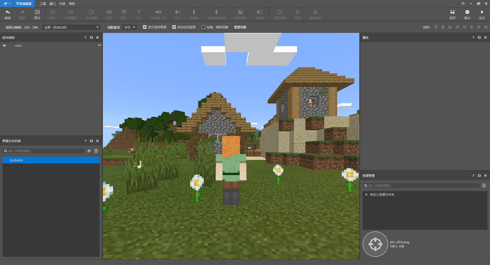
Task: Add new UI file with plus icon
Action: [89, 151]
